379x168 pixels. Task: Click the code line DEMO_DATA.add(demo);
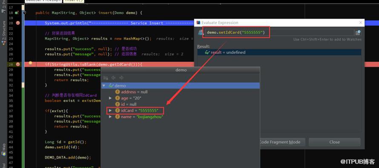click(68, 157)
